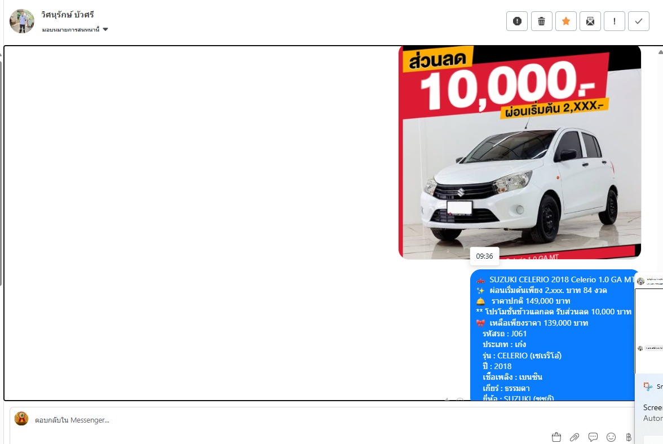
Task: Select the line เชื้อเพลิง : เบนซิน
Action: click(512, 377)
